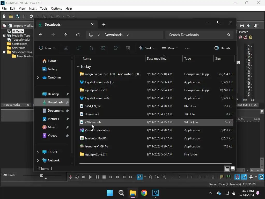Stop playback in the transport bar
This screenshot has width=265, height=199.
104,177
